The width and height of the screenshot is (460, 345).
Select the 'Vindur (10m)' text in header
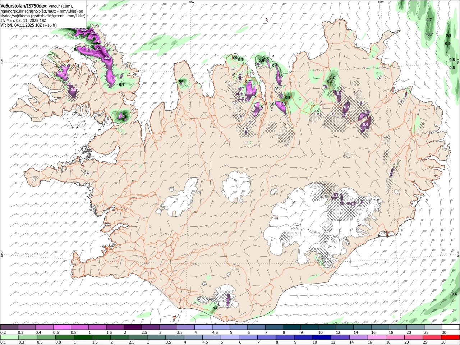pos(60,6)
